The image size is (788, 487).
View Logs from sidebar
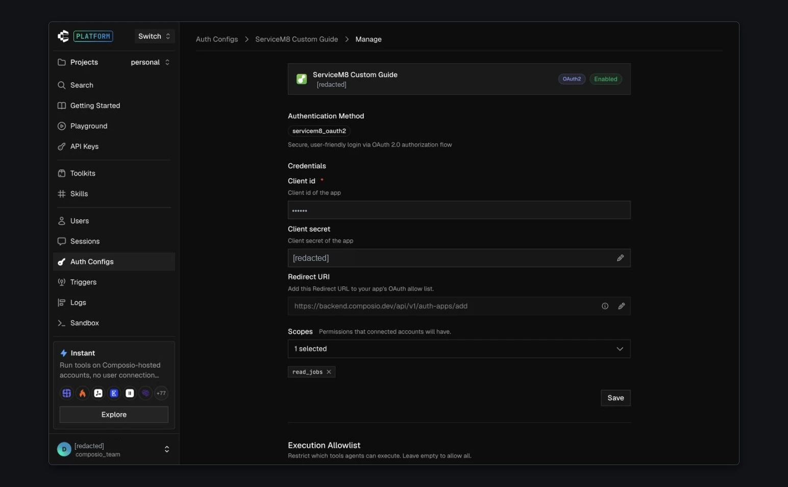pyautogui.click(x=114, y=303)
